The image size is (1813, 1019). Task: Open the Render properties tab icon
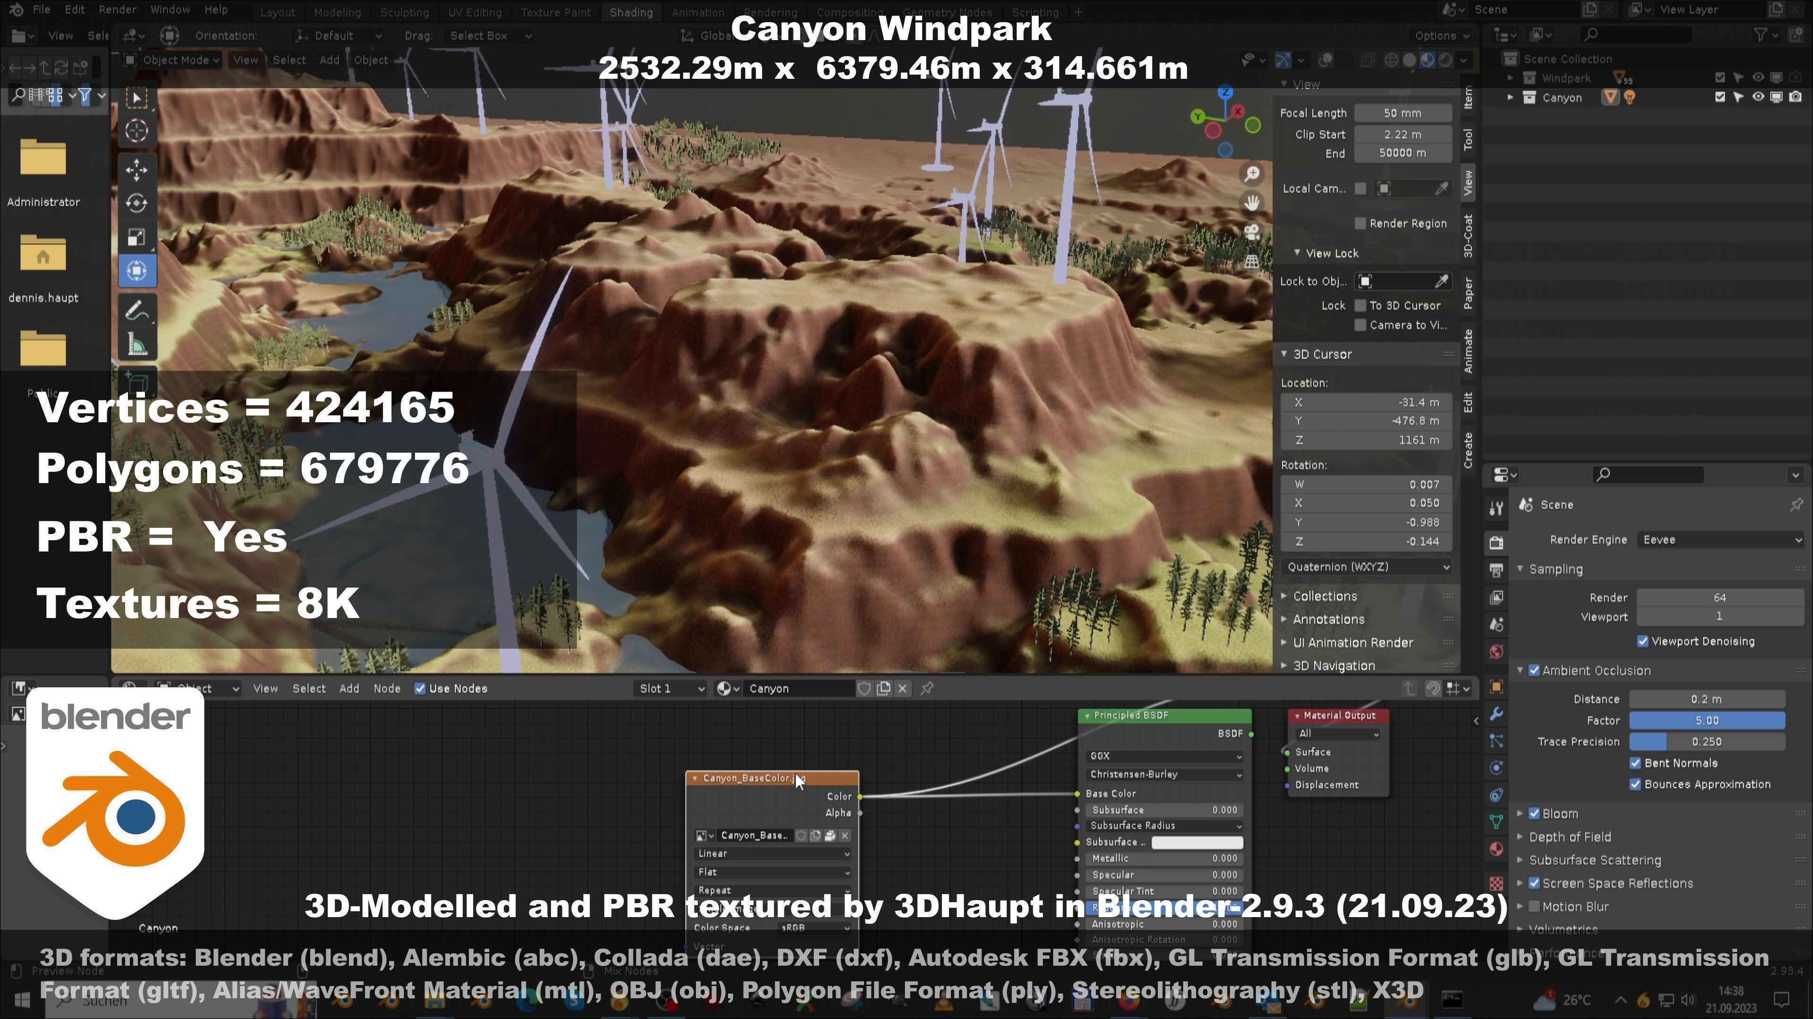point(1496,542)
